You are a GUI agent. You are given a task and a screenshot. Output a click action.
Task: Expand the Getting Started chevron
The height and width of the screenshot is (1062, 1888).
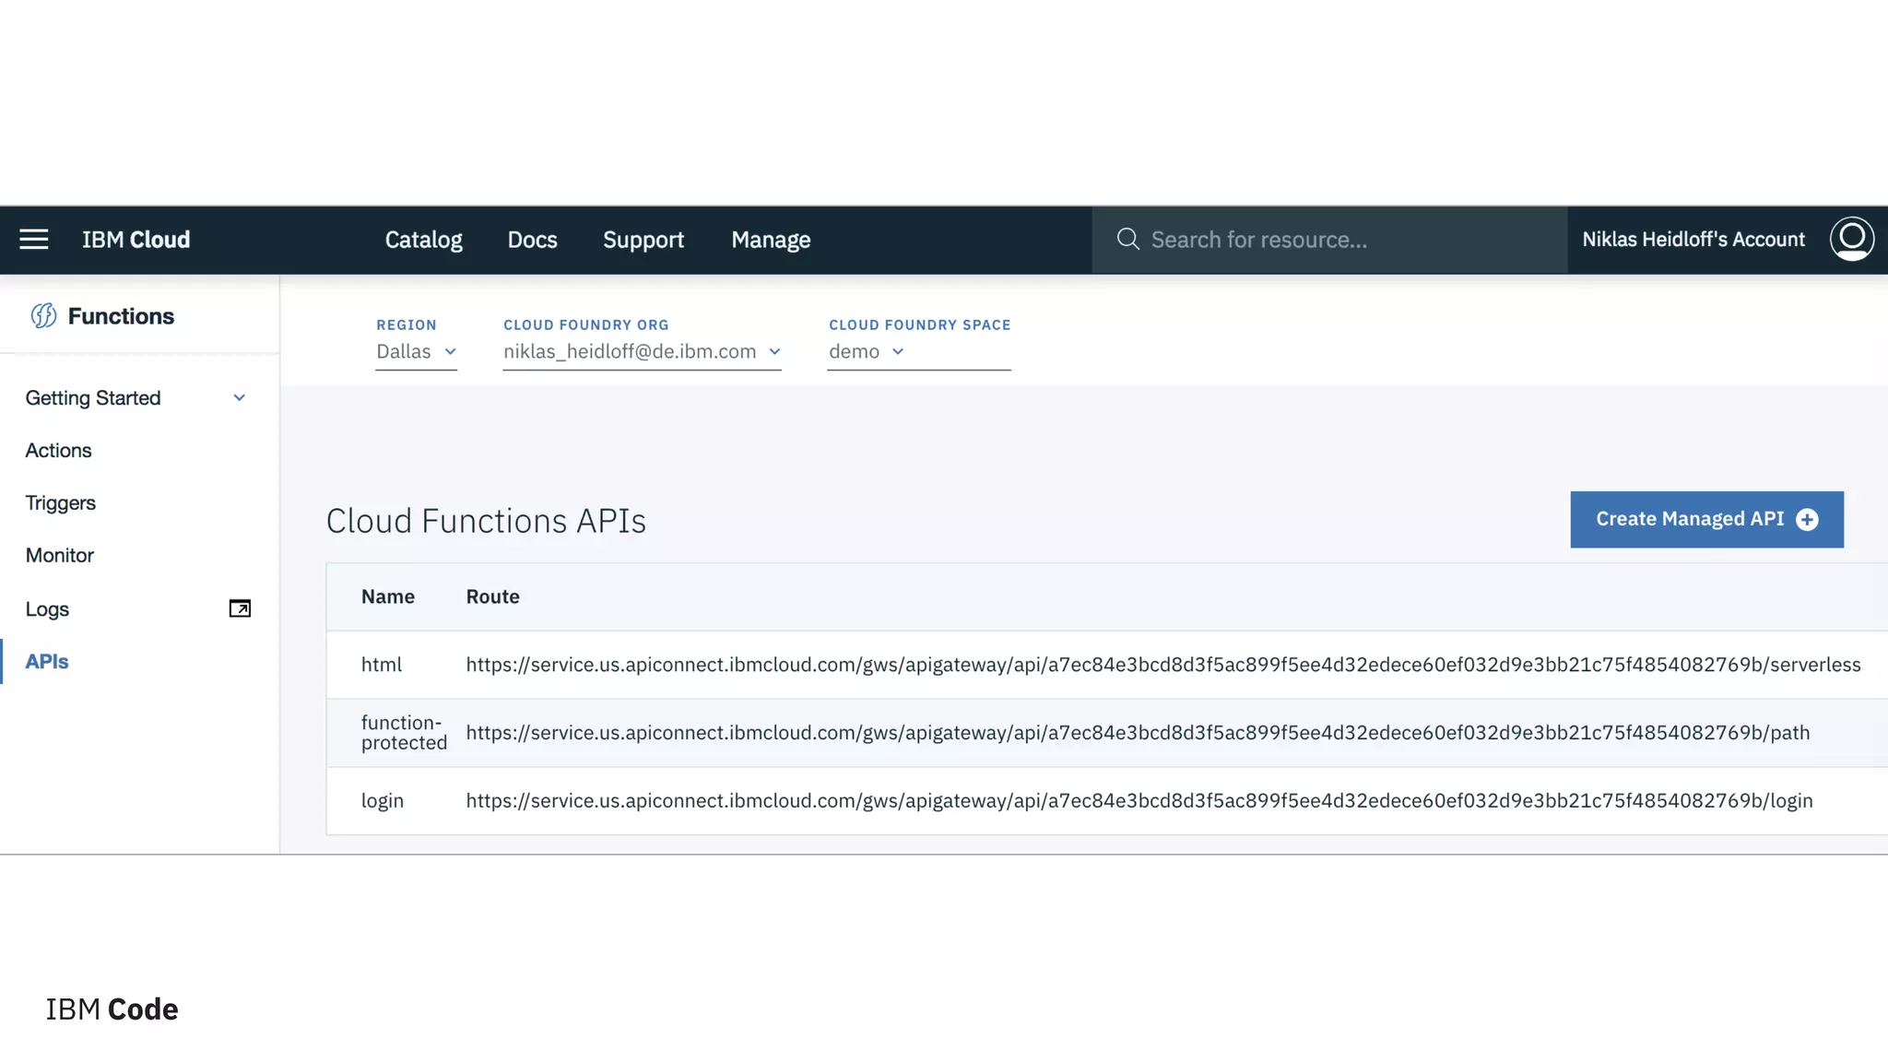pos(239,398)
